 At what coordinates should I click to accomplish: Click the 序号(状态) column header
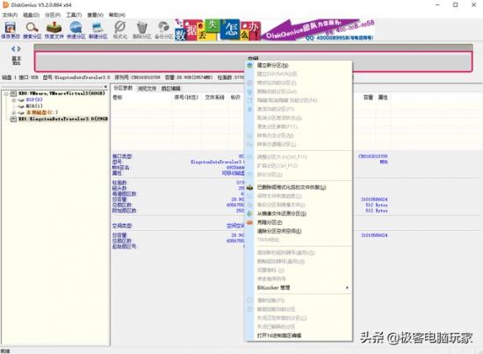(186, 98)
